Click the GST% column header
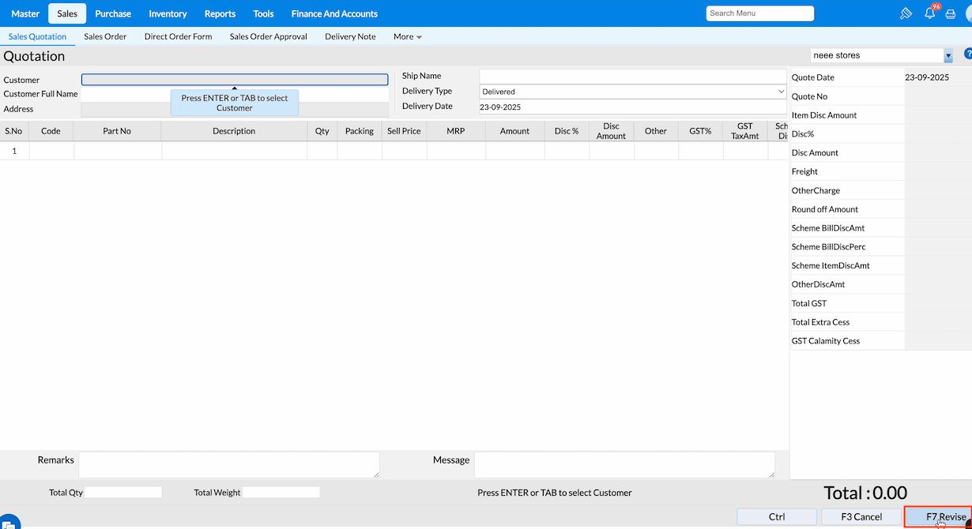Screen dimensions: 972x529 [x=700, y=131]
